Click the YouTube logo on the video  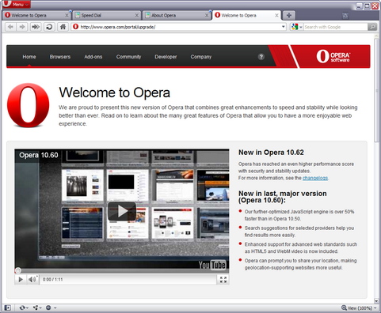(x=212, y=265)
